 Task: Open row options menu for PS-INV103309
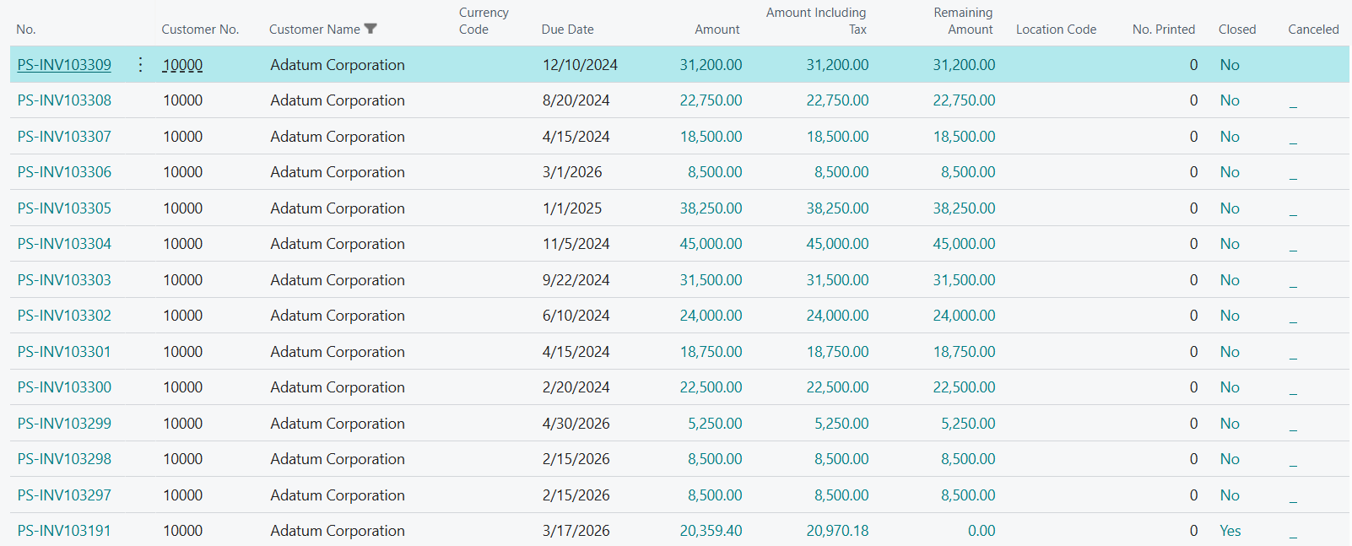pyautogui.click(x=140, y=65)
